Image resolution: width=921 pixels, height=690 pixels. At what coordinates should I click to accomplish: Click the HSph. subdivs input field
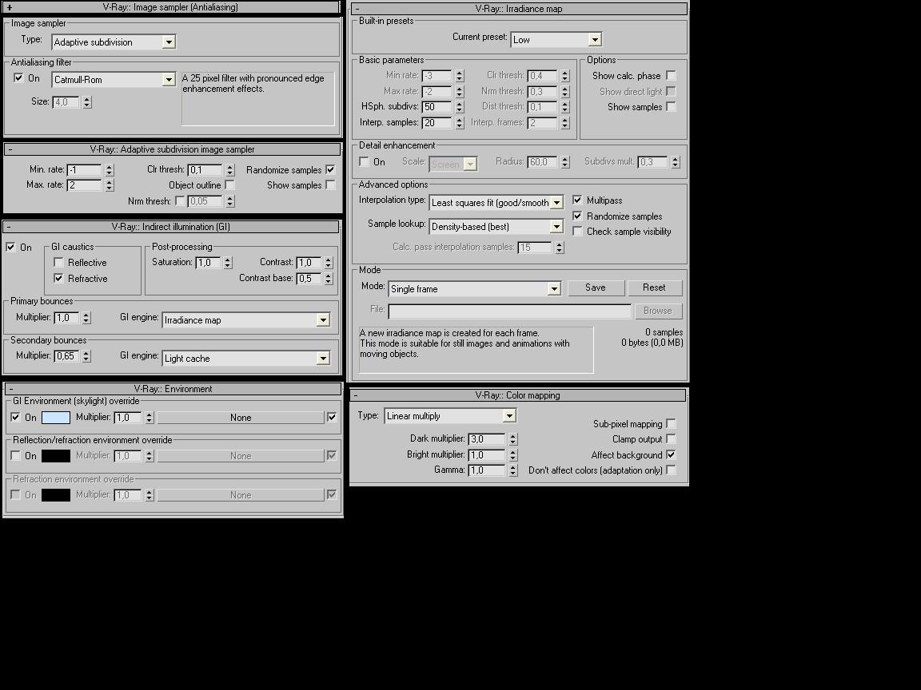437,107
